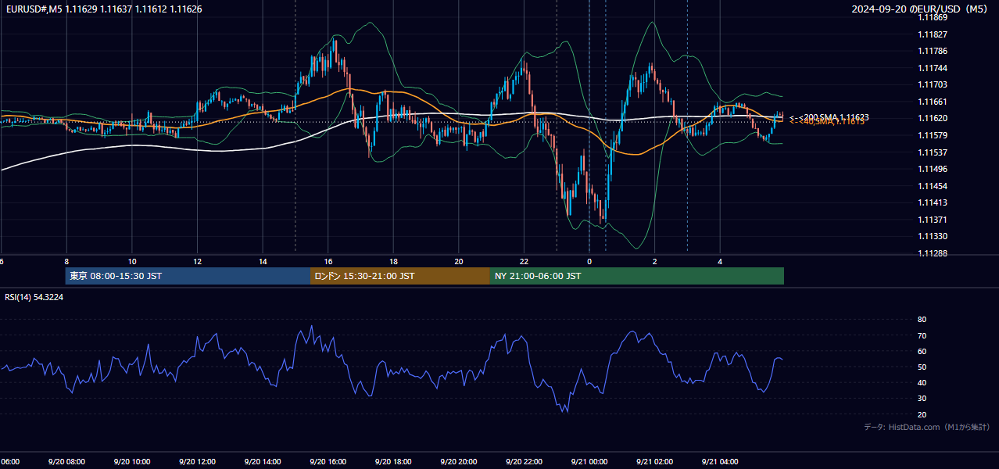Click price axis label 1.11827

pos(933,34)
